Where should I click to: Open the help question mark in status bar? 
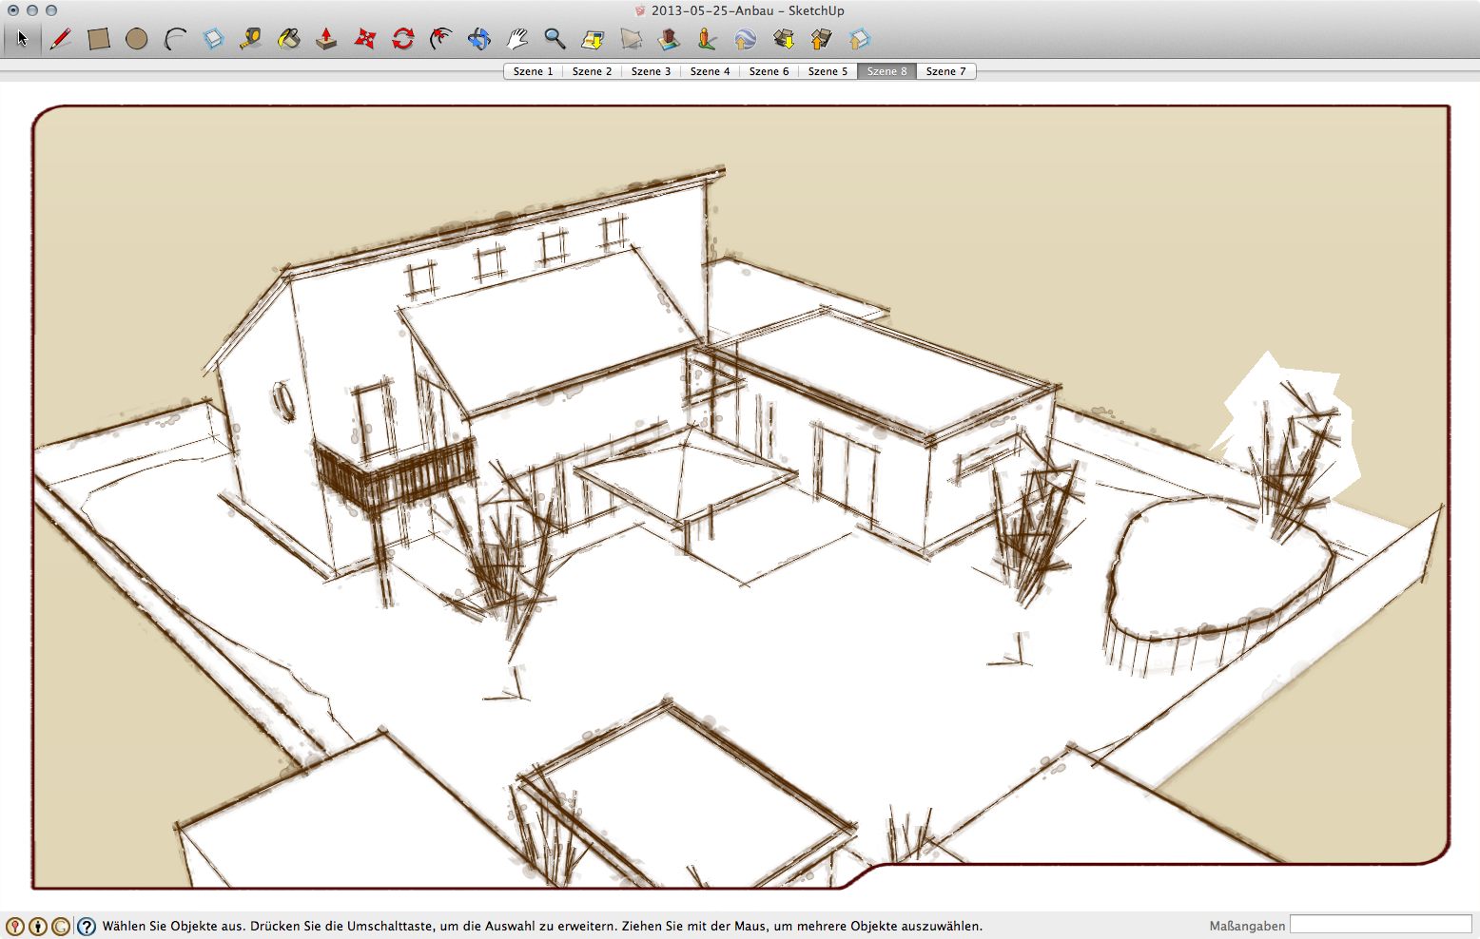(x=87, y=926)
